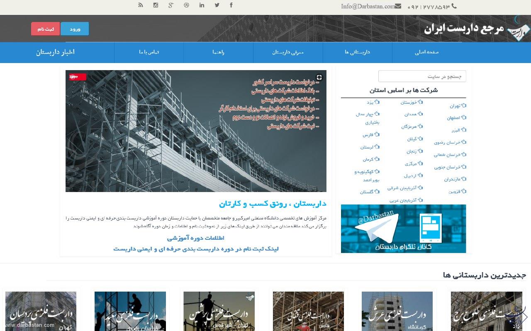Click the Darbastan logo in header

519,28
